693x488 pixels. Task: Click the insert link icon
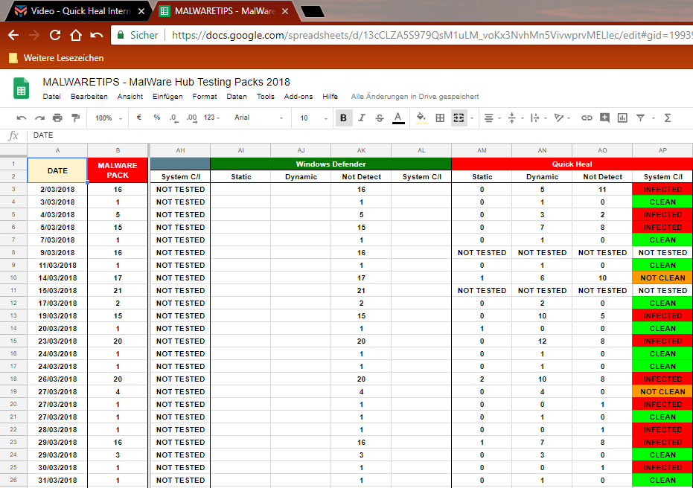click(587, 118)
